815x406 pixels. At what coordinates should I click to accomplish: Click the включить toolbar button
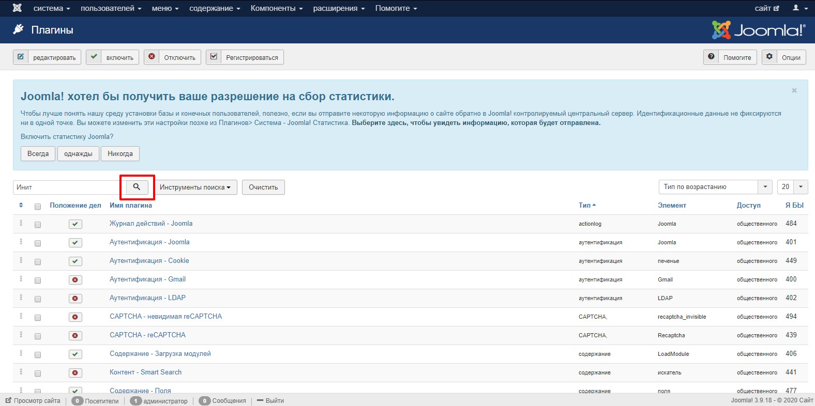[112, 57]
